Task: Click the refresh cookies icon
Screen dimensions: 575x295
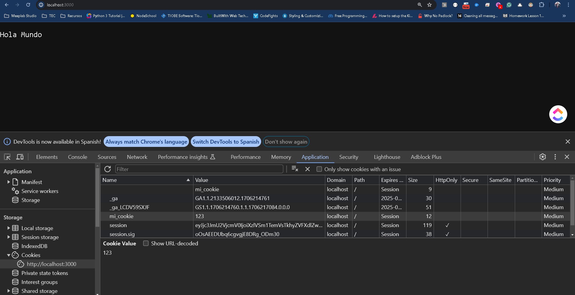Action: [x=108, y=169]
